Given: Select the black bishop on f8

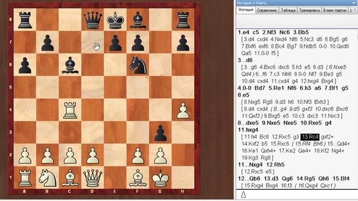Looking at the screenshot, I should (x=138, y=20).
